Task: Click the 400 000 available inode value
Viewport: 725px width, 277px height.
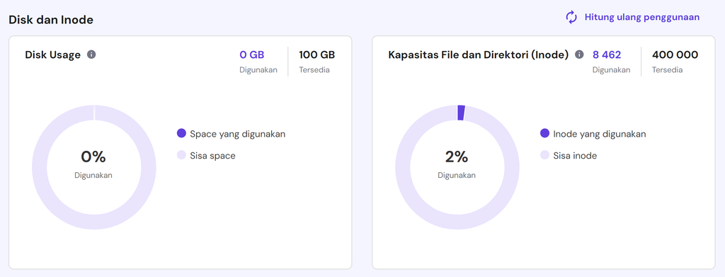Action: point(675,55)
